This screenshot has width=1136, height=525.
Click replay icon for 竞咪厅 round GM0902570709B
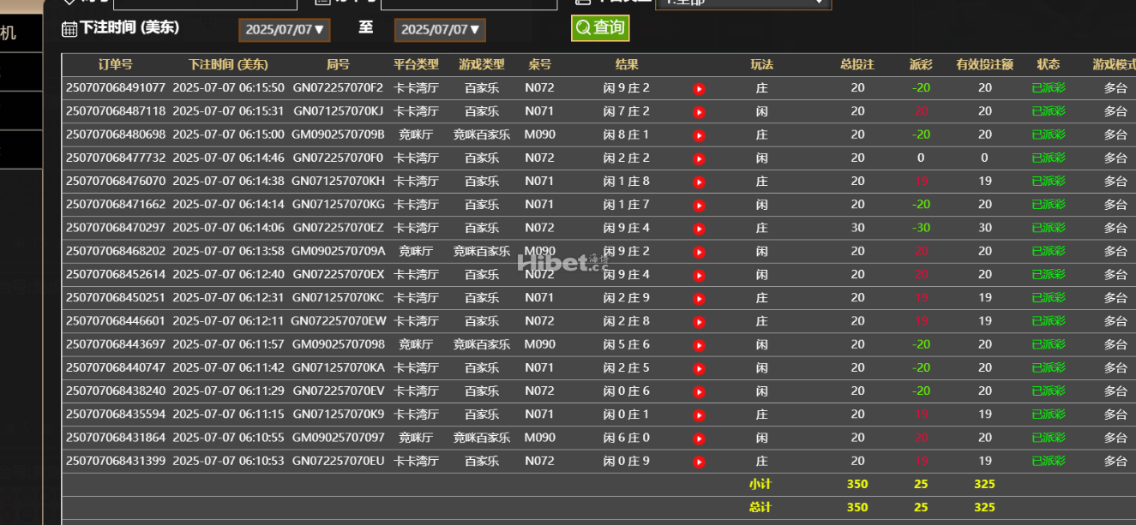(x=699, y=134)
